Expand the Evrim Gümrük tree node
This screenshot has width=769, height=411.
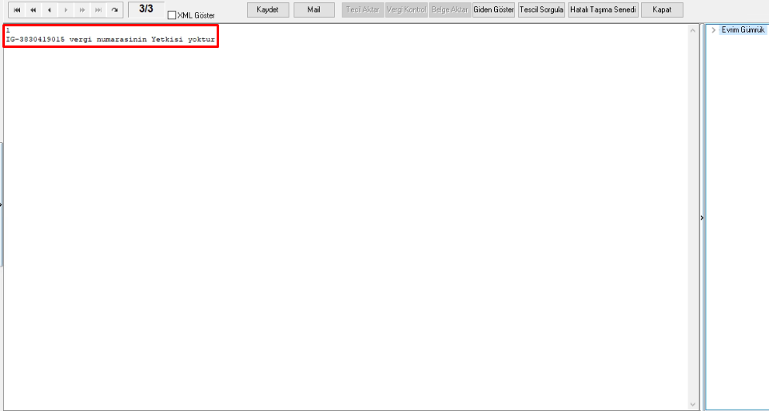click(x=713, y=30)
